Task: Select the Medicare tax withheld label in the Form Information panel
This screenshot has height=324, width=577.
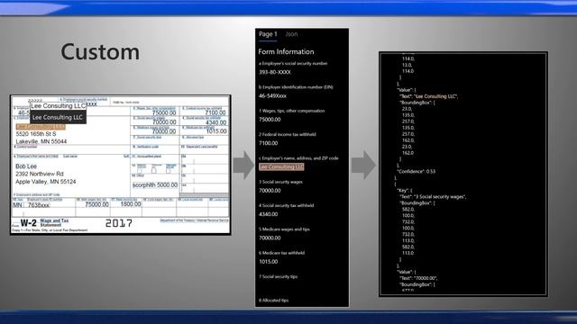Action: click(x=281, y=253)
